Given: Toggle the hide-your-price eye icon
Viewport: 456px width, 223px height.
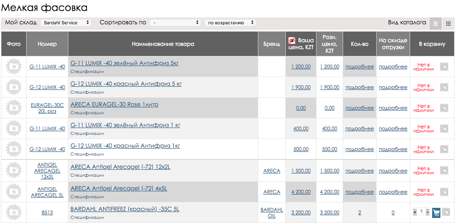Looking at the screenshot, I should [291, 40].
